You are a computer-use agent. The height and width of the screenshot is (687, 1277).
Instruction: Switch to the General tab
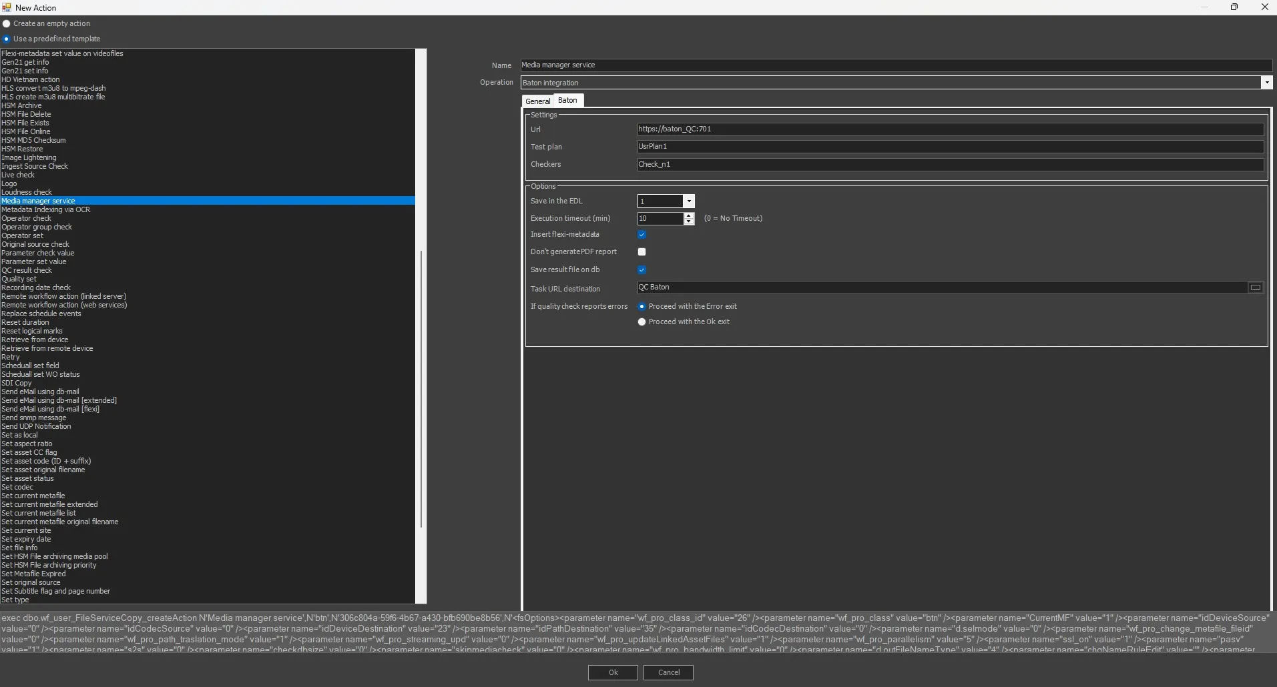(537, 101)
